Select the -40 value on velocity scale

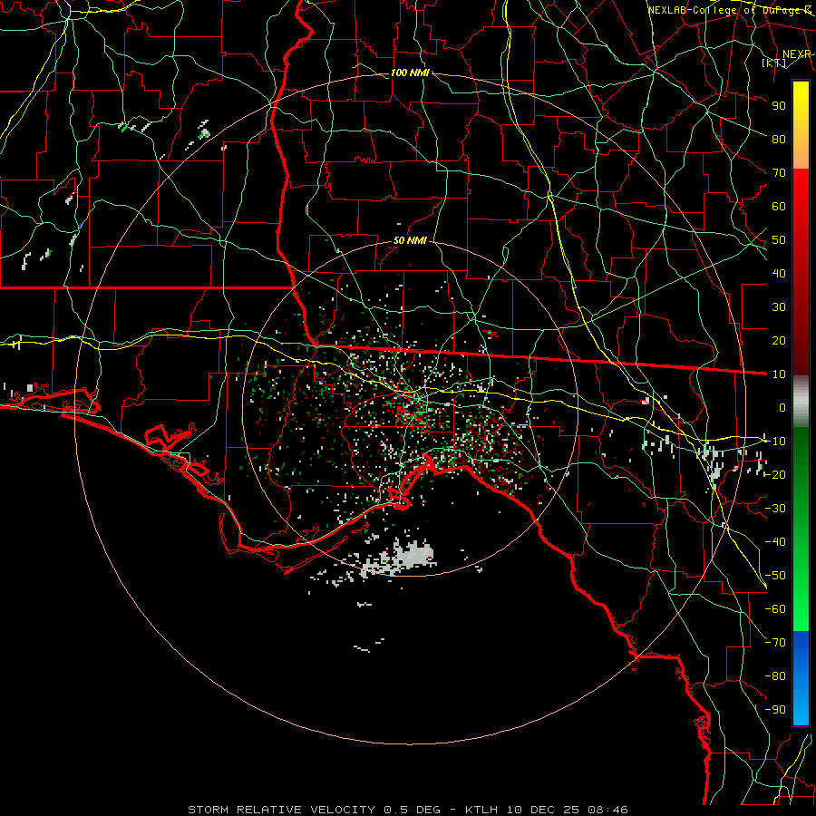point(775,542)
